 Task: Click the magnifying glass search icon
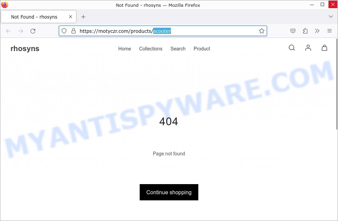click(292, 48)
